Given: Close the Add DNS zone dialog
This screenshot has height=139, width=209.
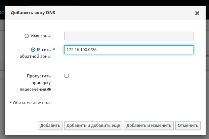Looking at the screenshot, I should 197,13.
